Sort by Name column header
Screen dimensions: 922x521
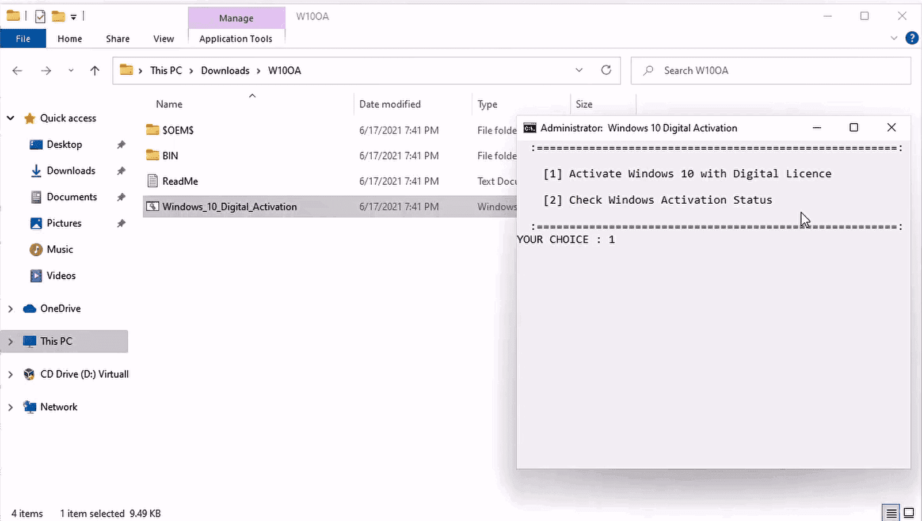[x=169, y=104]
